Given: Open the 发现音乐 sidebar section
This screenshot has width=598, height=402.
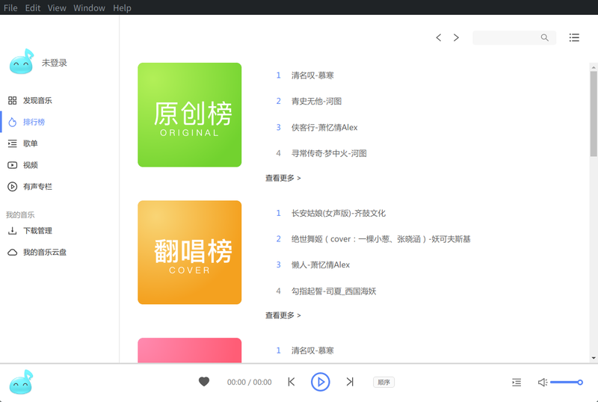Looking at the screenshot, I should coord(37,100).
